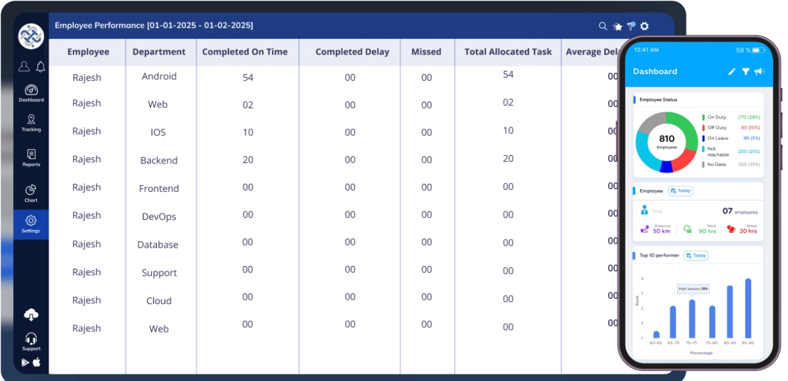Select the Settings tab in sidebar
Image resolution: width=788 pixels, height=381 pixels.
(31, 224)
